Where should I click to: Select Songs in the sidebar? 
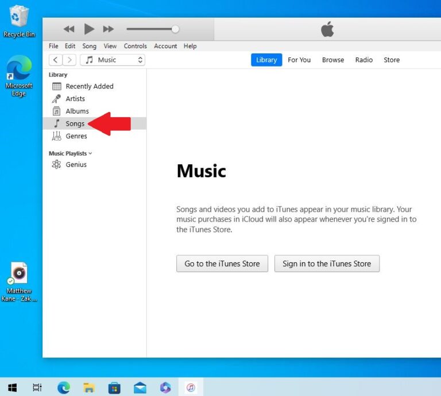(x=95, y=123)
